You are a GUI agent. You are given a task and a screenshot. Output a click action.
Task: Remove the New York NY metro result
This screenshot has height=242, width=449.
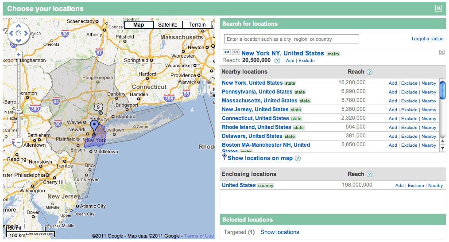(x=442, y=52)
